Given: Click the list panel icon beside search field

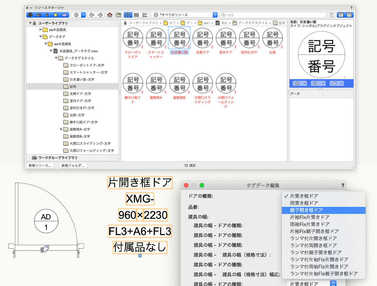Looking at the screenshot, I should pos(331,15).
